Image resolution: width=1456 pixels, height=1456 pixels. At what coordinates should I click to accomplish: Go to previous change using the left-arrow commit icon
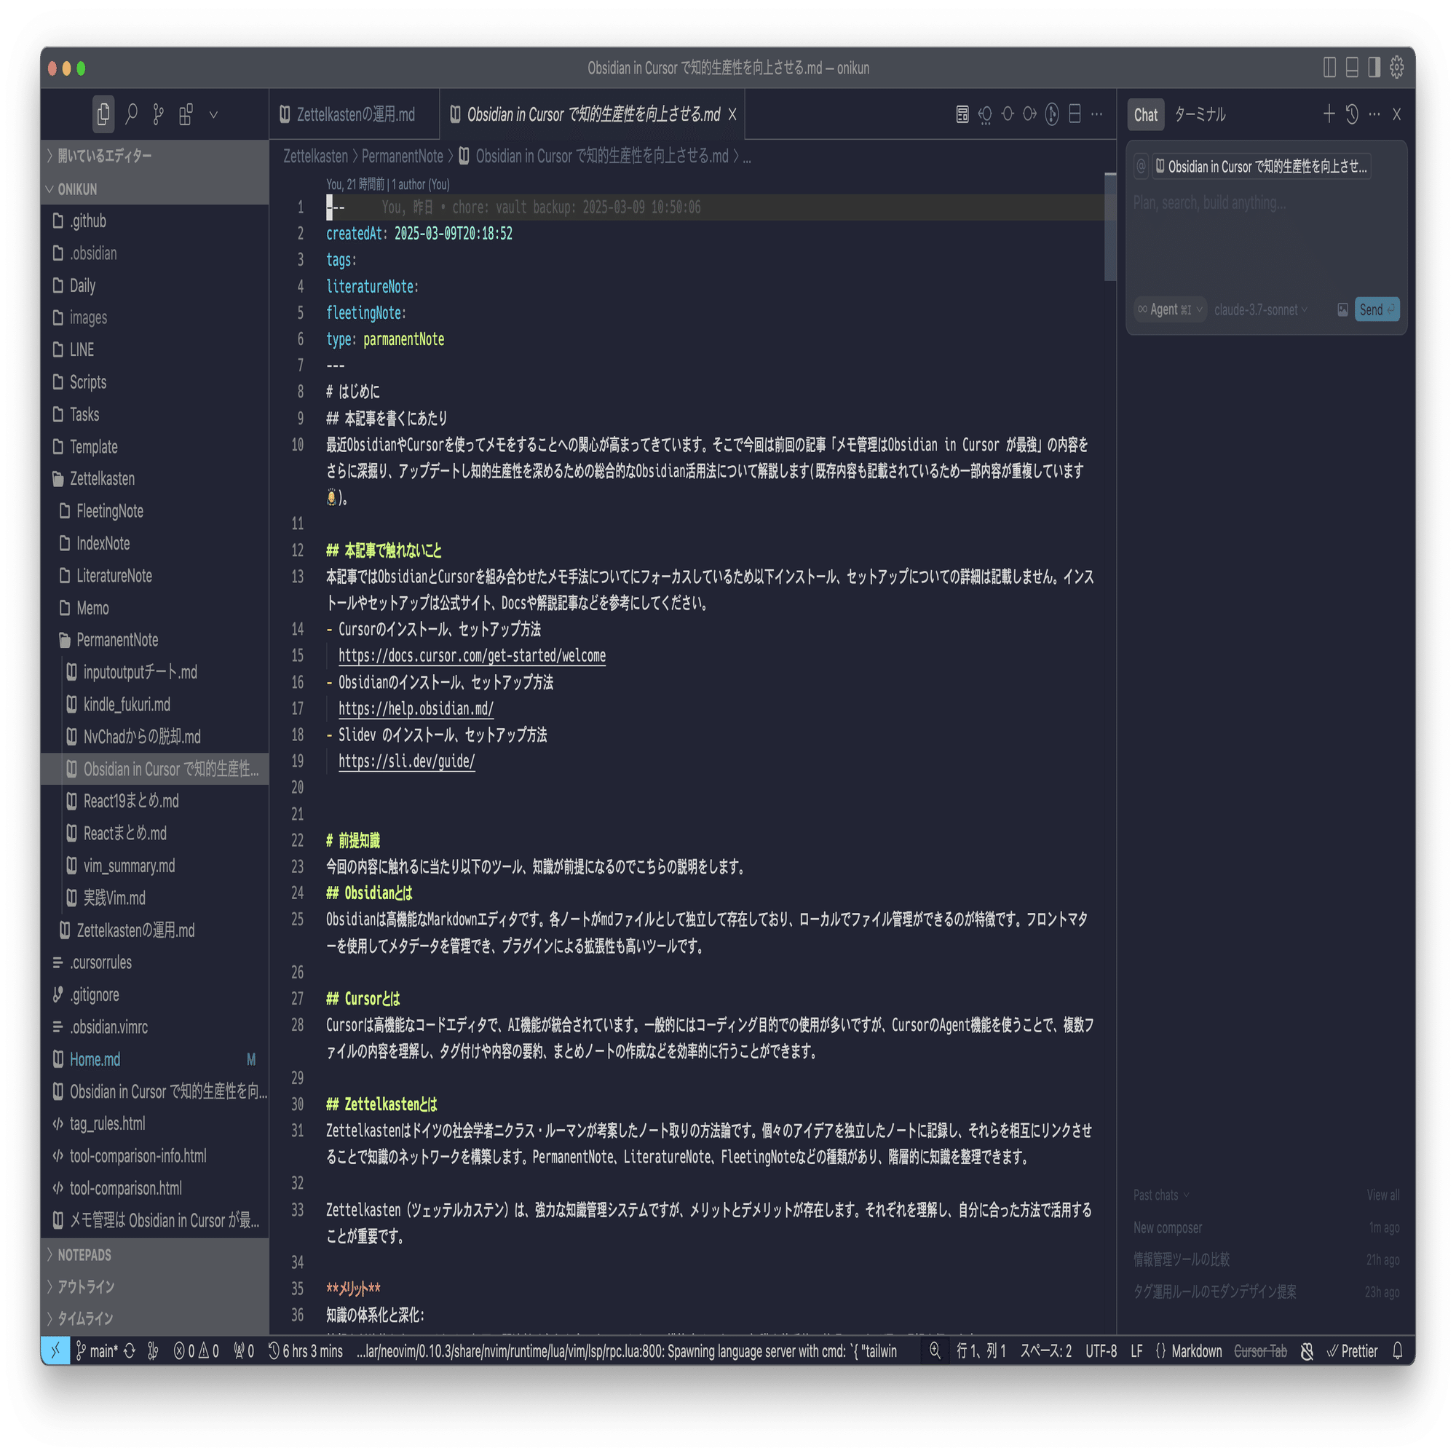tap(985, 114)
